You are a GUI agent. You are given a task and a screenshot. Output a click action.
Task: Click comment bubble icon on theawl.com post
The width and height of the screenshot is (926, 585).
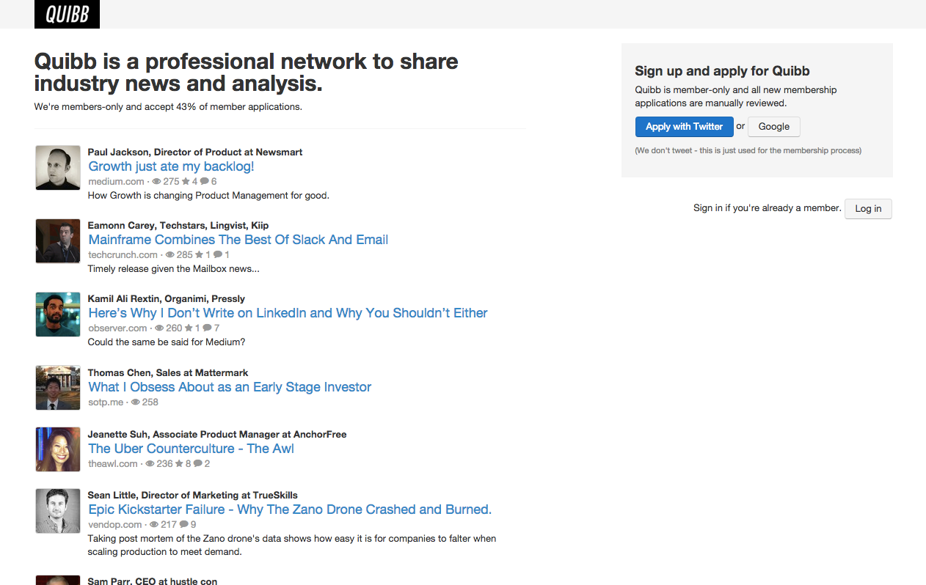(197, 463)
